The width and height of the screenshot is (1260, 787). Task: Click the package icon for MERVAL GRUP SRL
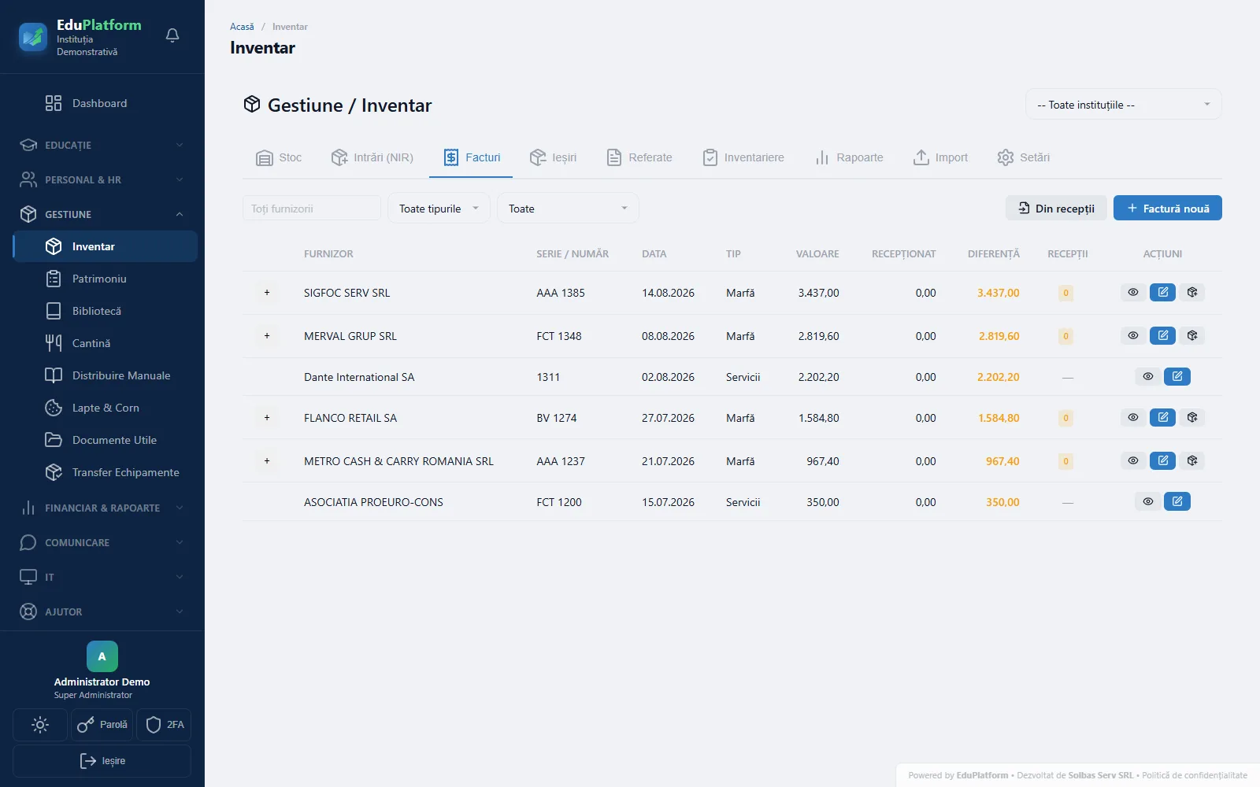pyautogui.click(x=1192, y=336)
